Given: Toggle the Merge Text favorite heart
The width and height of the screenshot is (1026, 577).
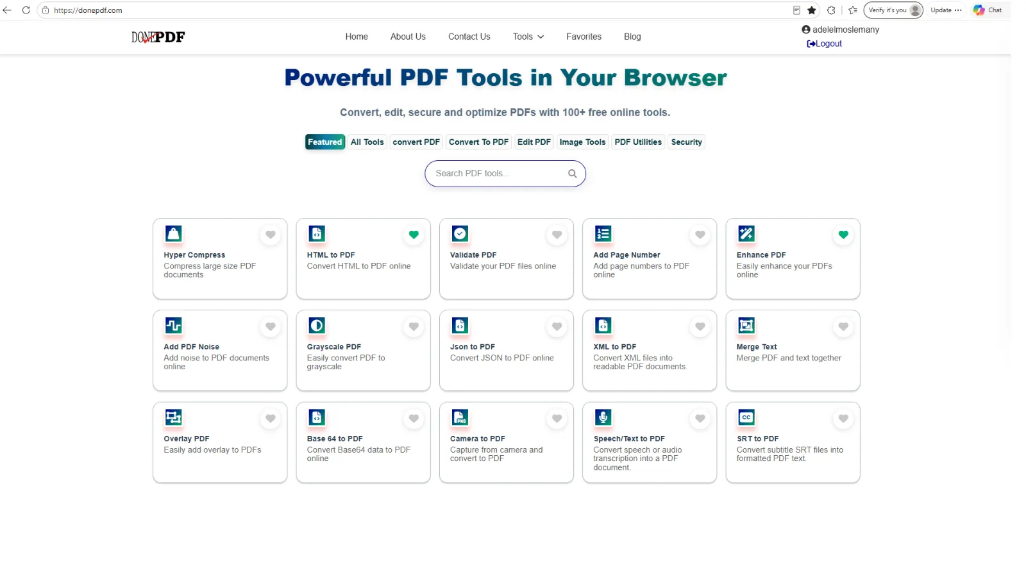Looking at the screenshot, I should (x=843, y=326).
